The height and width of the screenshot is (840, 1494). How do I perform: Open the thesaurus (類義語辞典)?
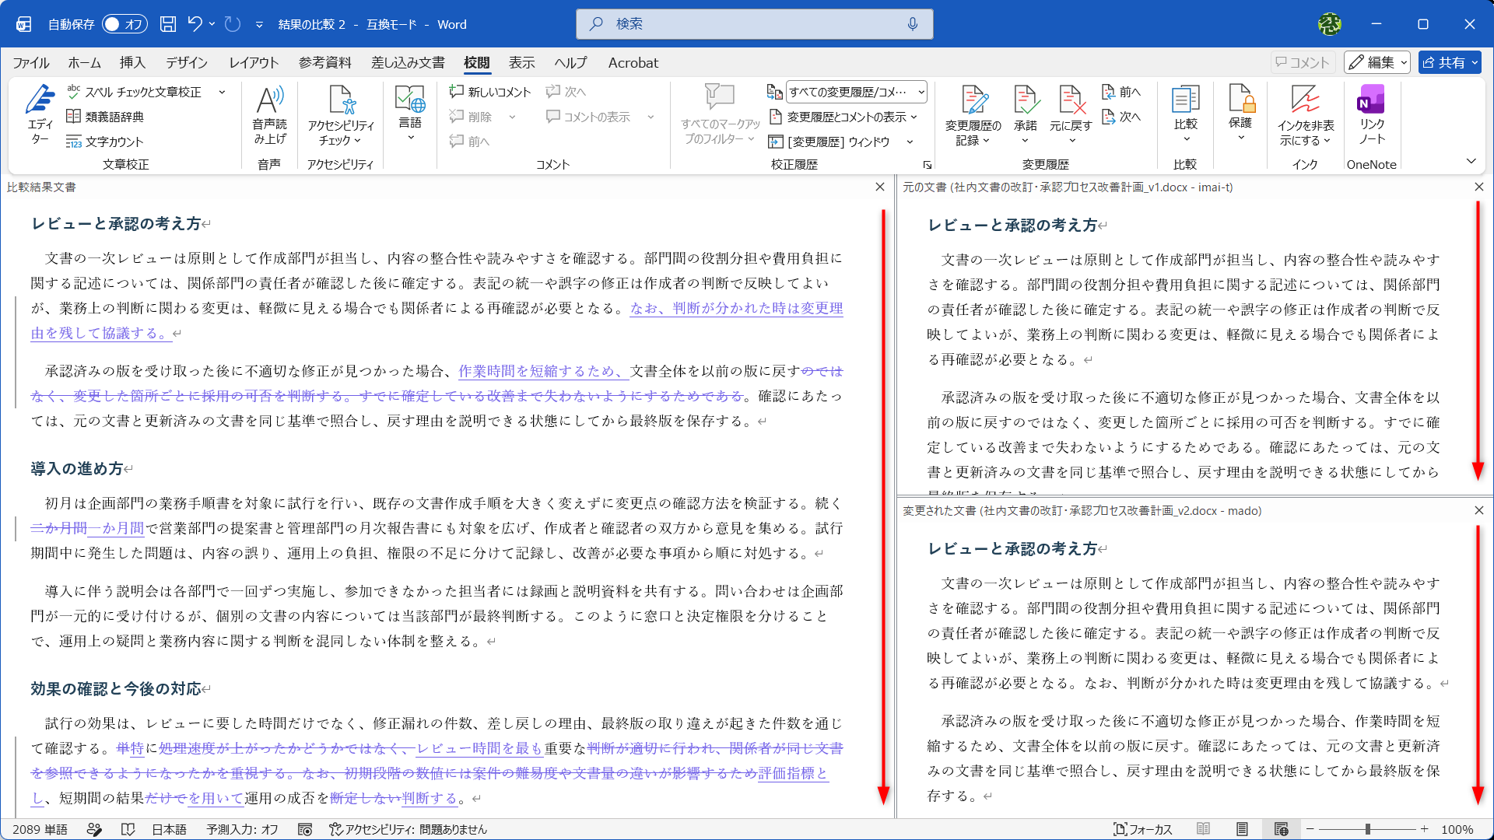click(105, 117)
